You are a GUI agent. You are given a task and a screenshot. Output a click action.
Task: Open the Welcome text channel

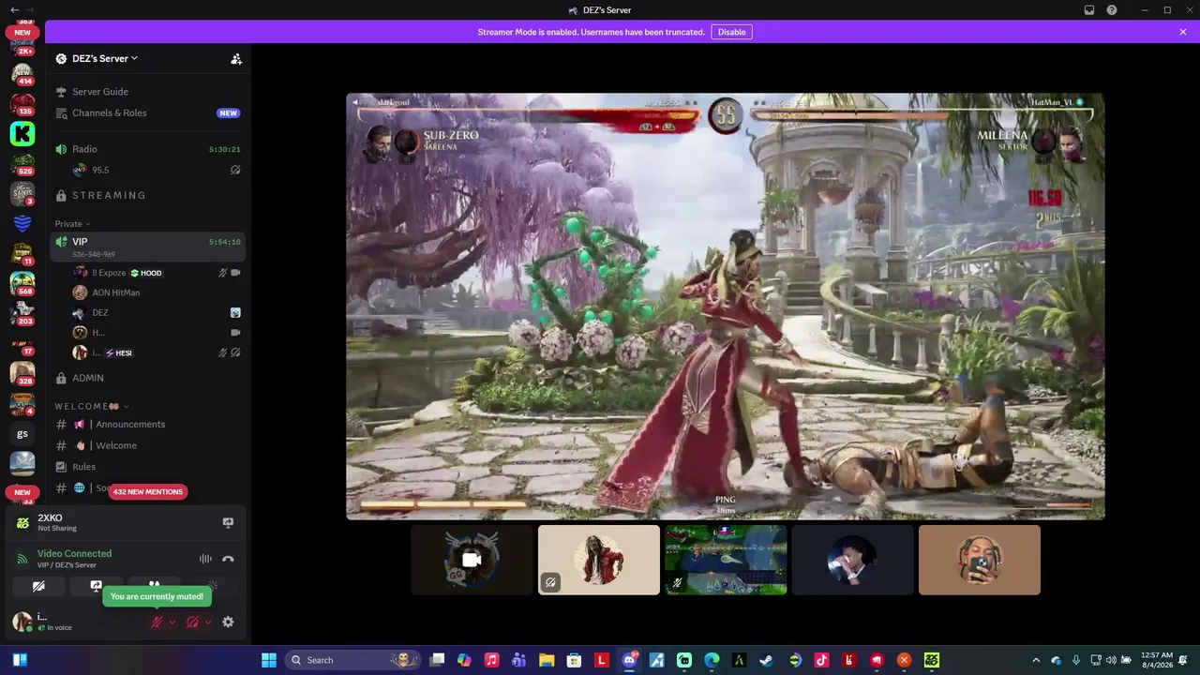pos(148,445)
